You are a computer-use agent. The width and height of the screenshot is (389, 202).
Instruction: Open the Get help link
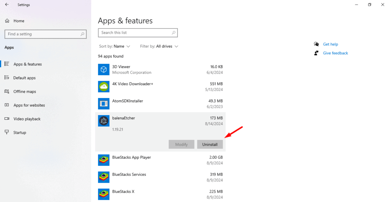(330, 44)
